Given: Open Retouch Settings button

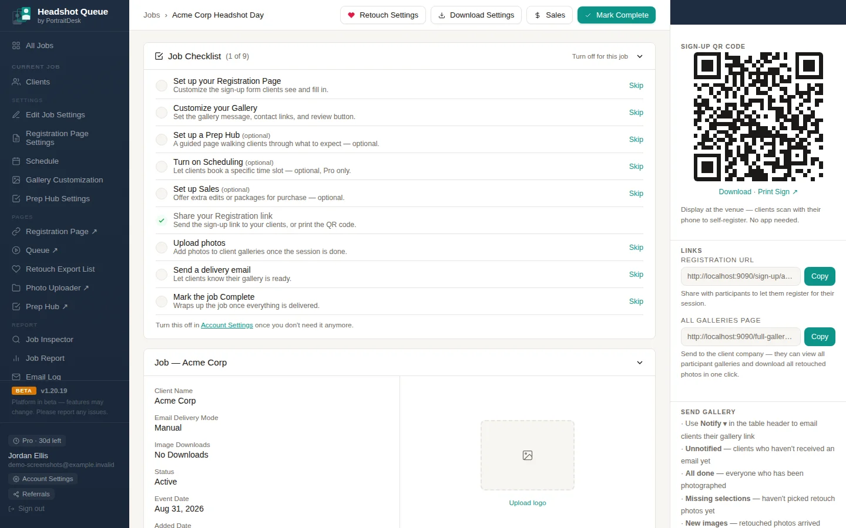Looking at the screenshot, I should point(382,15).
